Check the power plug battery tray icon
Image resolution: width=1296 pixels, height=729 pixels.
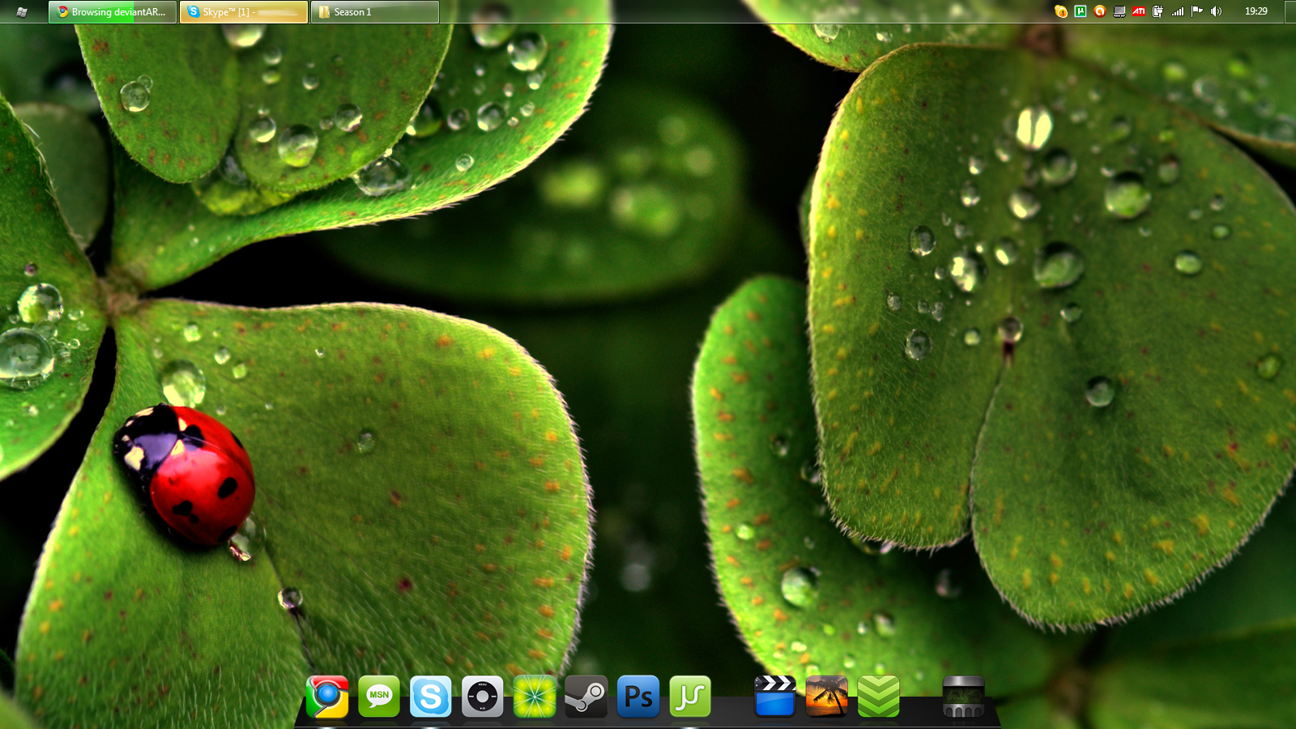point(1158,11)
